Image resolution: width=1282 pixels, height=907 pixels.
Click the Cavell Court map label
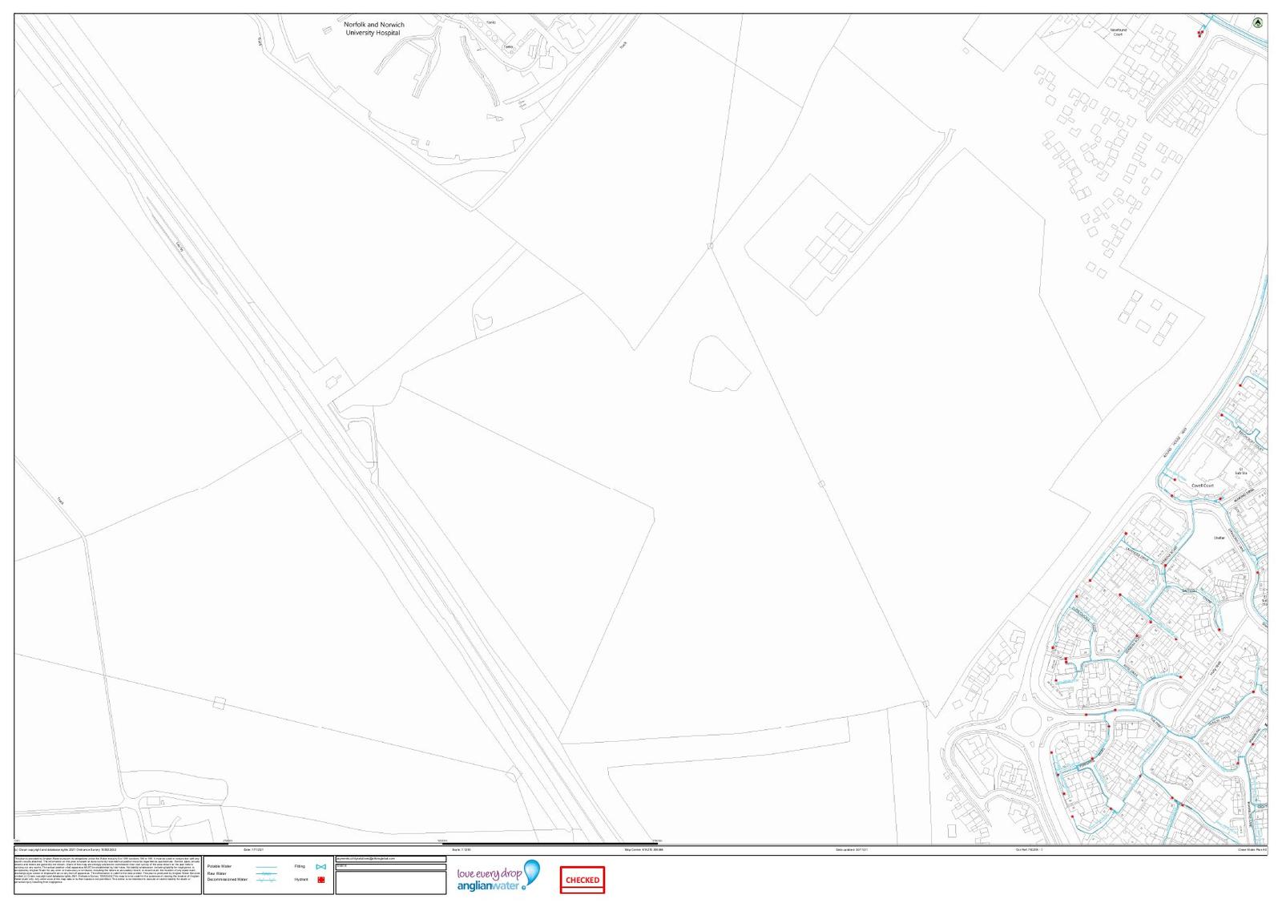coord(1202,486)
